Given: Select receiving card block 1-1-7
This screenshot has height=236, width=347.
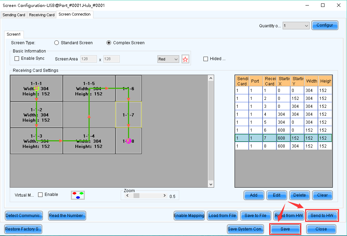Looking at the screenshot, I should coord(128,114).
